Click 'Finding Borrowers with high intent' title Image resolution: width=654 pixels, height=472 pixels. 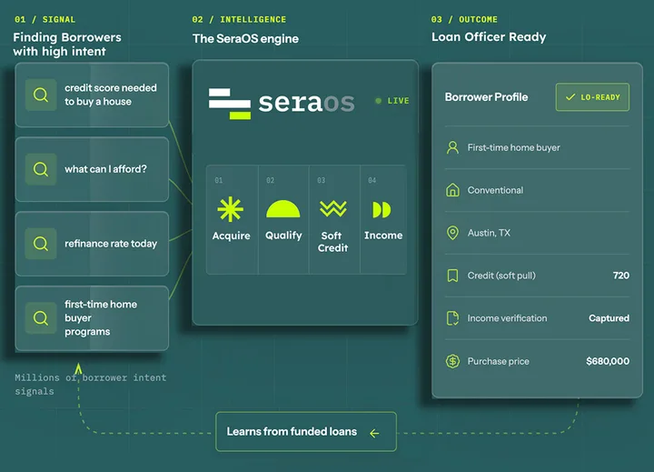[x=67, y=45]
